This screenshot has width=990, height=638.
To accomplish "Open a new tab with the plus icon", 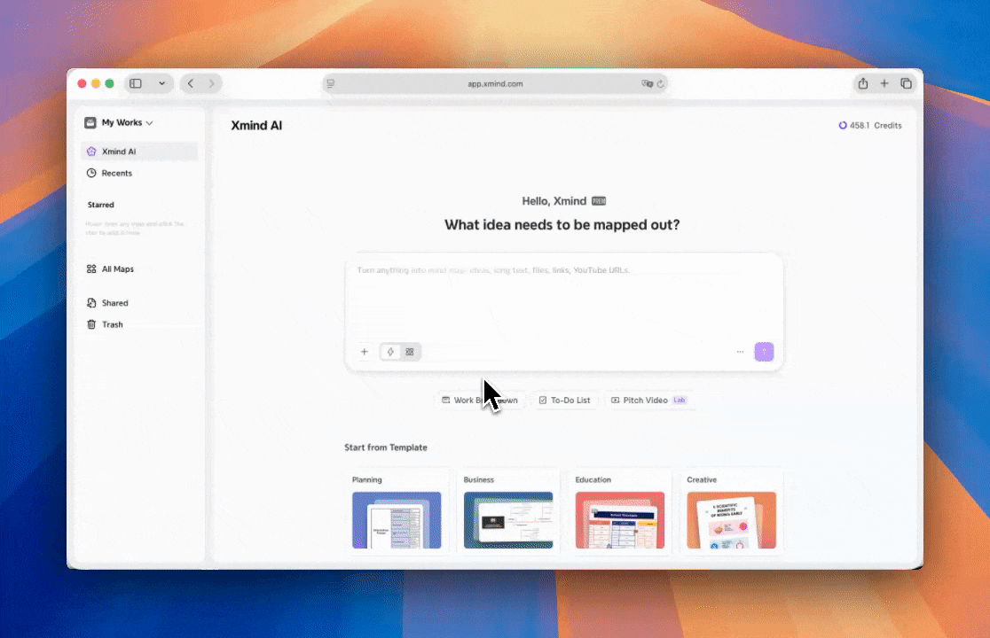I will coord(884,83).
